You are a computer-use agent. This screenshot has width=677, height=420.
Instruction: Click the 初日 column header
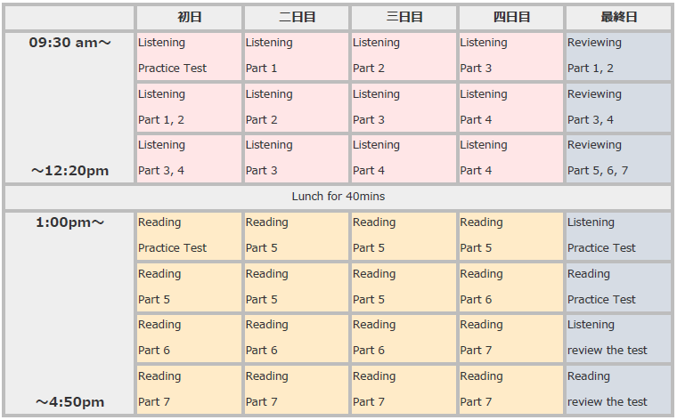[x=189, y=17]
